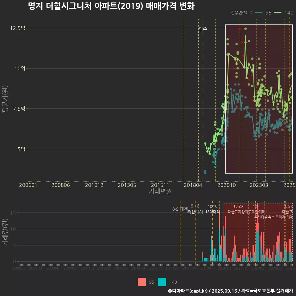
Task: Click the '특례대출축소' policy label
Action: pyautogui.click(x=264, y=217)
